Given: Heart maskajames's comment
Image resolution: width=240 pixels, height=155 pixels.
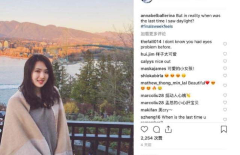Looking at the screenshot, I should 225,68.
